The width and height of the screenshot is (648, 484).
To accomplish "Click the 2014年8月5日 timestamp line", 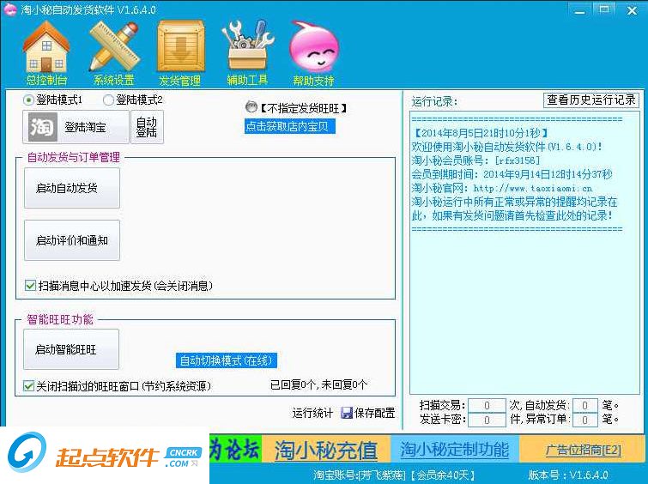I will 481,133.
